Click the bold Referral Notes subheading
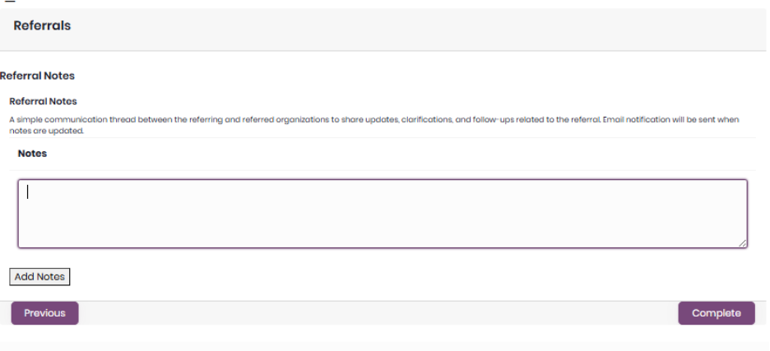The width and height of the screenshot is (770, 351). click(x=43, y=101)
